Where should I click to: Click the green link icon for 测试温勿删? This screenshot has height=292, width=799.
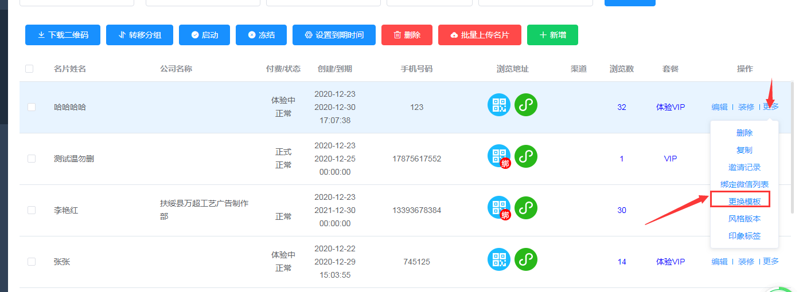coord(525,156)
